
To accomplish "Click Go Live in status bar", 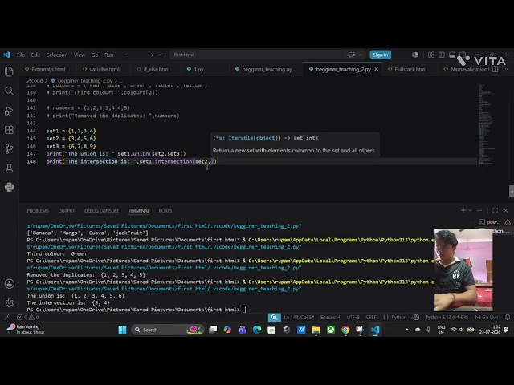I will coord(487,317).
